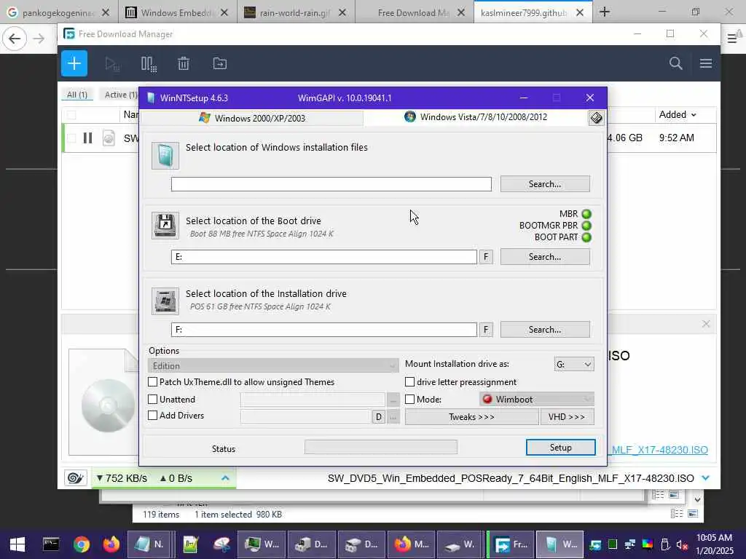Open new browser tab with plus
Viewport: 746px width, 559px height.
pyautogui.click(x=605, y=12)
